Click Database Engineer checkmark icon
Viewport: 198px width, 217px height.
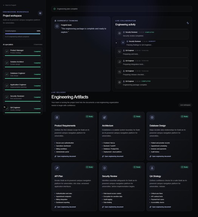click(x=7, y=74)
